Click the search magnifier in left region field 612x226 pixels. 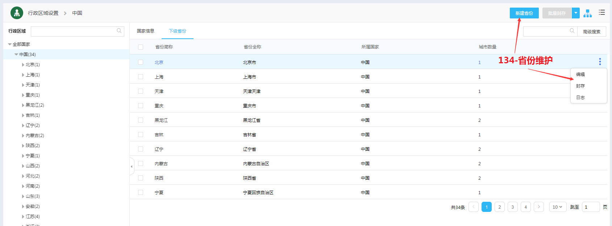119,31
